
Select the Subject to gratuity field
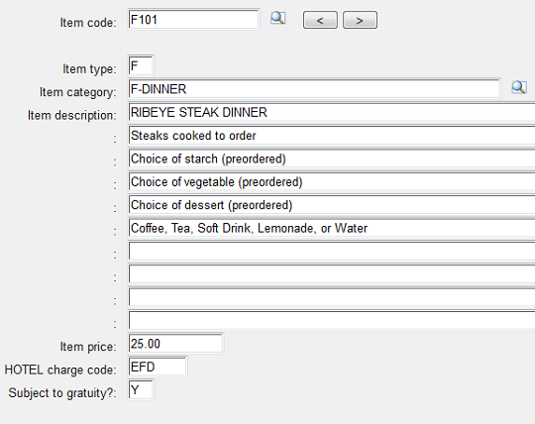point(141,389)
